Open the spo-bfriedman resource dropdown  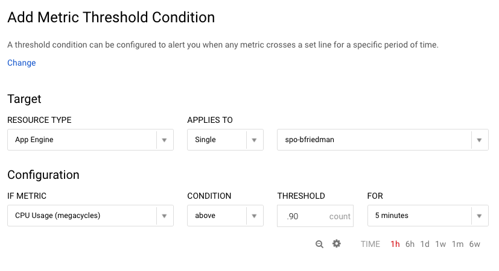478,140
